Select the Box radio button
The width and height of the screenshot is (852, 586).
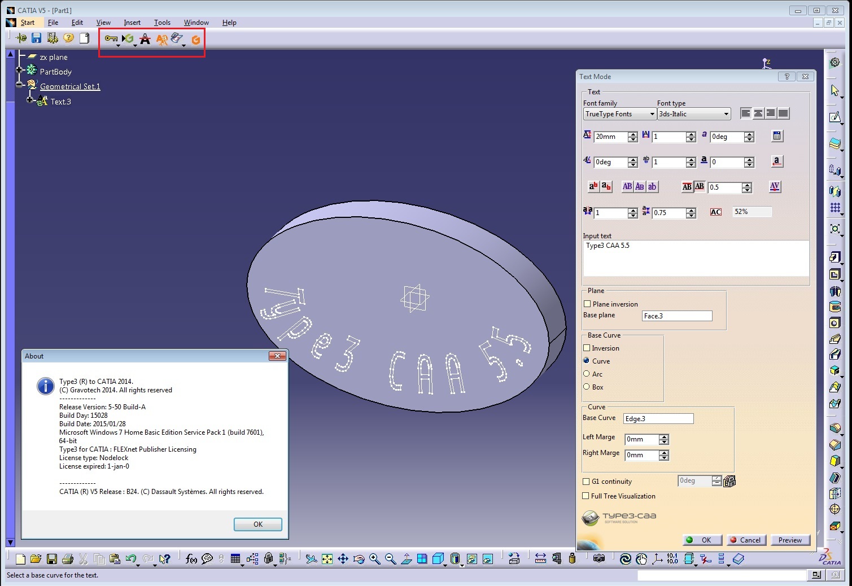coord(587,386)
